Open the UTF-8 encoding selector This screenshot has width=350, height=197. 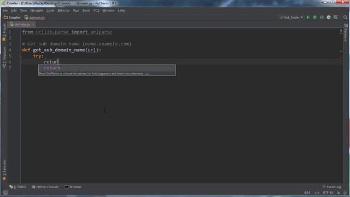(328, 193)
